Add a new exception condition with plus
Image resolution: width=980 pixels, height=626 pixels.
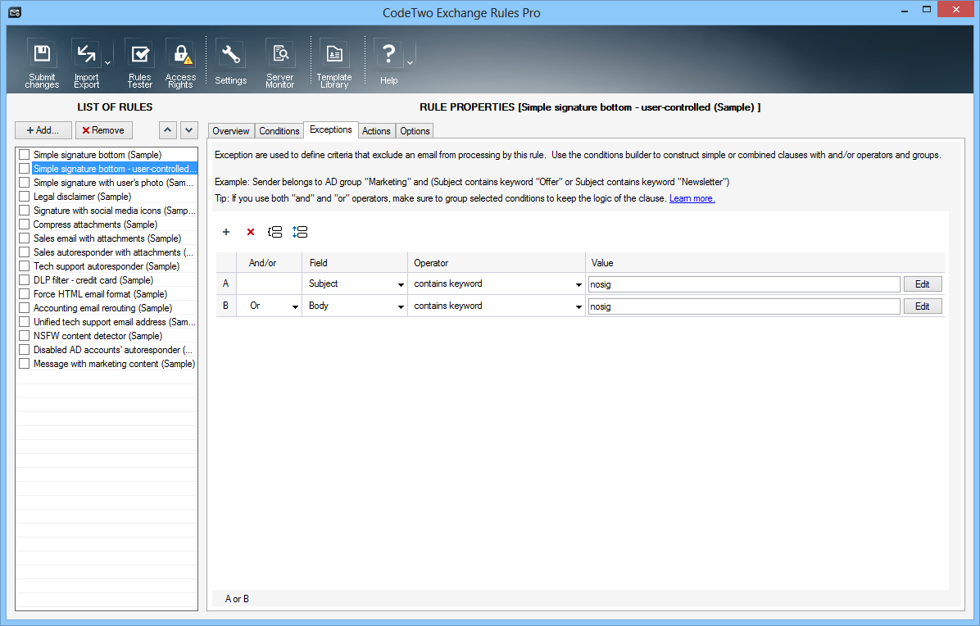tap(226, 232)
